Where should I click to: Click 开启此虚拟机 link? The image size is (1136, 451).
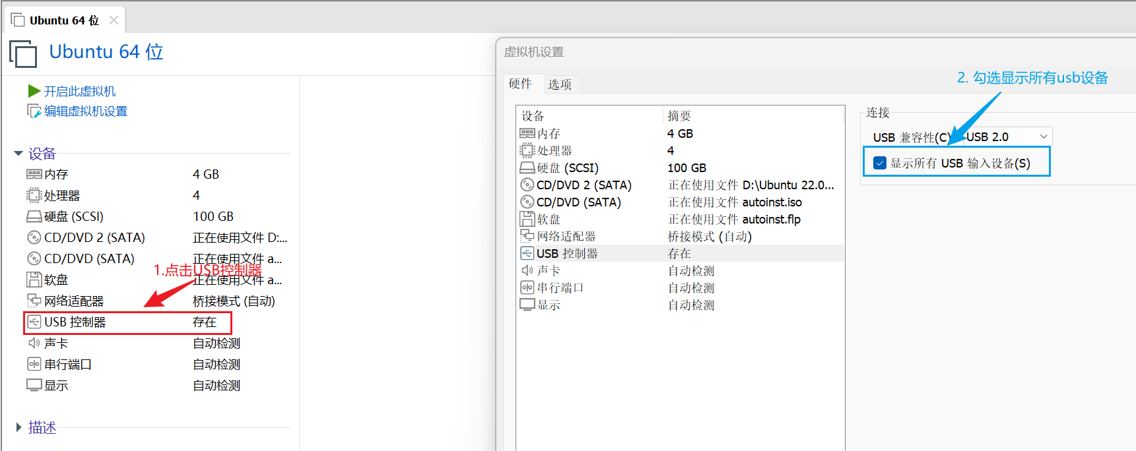80,91
